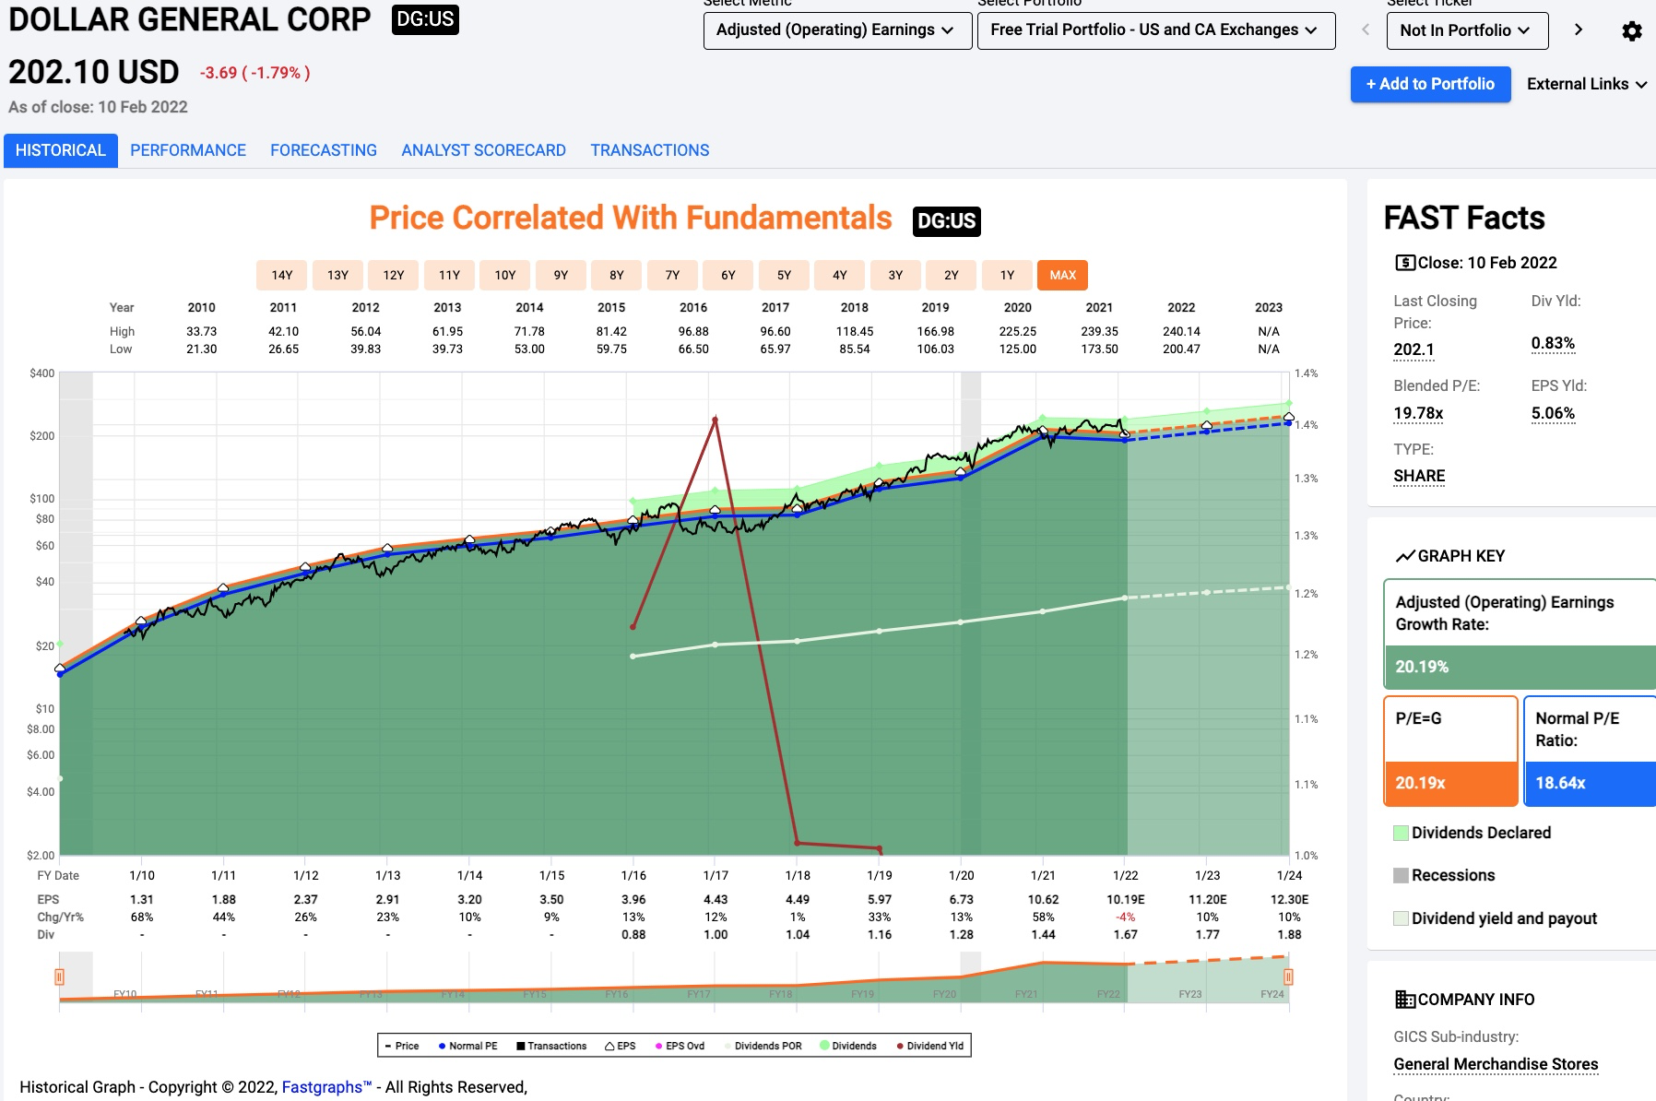Click the 1/22 estimate EPS 10.19E
1656x1101 pixels.
[x=1125, y=899]
